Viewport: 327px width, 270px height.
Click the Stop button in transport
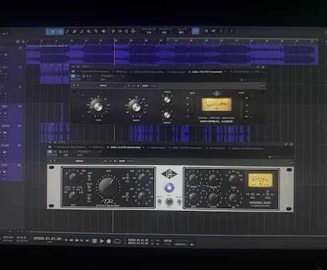click(95, 241)
